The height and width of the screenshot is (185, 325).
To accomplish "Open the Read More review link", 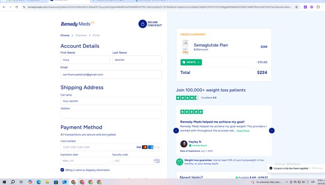I will point(243,131).
